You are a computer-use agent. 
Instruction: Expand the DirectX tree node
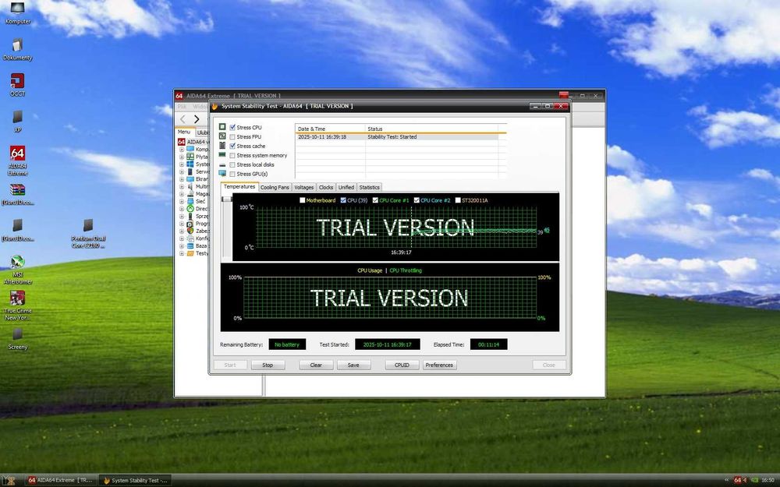[x=182, y=209]
